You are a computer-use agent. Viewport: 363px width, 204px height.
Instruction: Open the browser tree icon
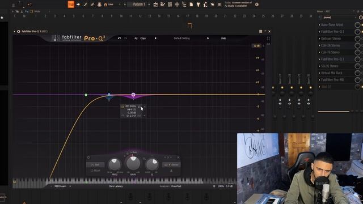click(x=184, y=5)
